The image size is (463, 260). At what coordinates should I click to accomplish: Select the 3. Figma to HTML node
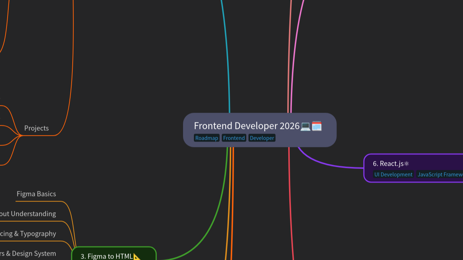pos(107,256)
